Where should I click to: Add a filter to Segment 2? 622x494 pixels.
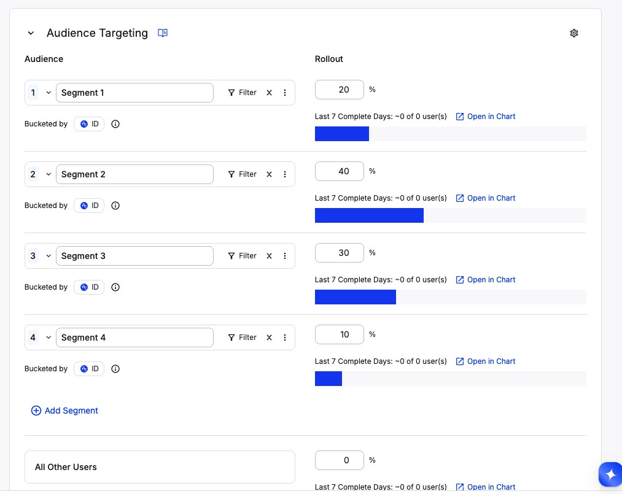point(242,174)
